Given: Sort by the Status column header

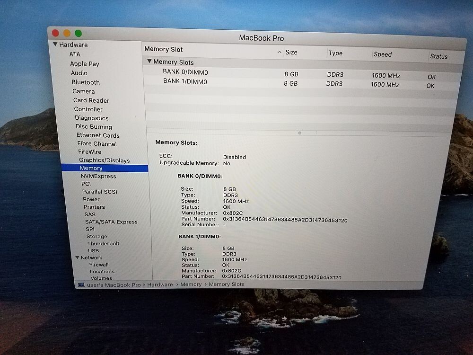Looking at the screenshot, I should click(x=438, y=56).
